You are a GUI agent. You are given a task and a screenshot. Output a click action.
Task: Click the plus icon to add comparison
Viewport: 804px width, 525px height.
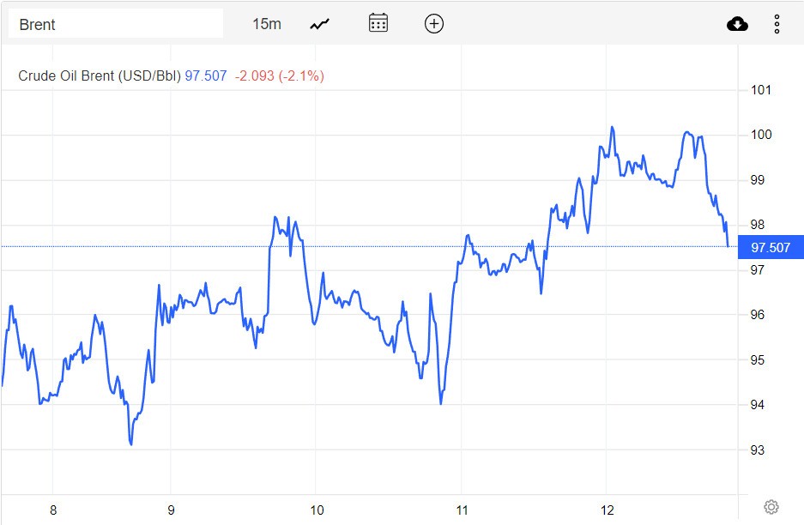[x=434, y=24]
